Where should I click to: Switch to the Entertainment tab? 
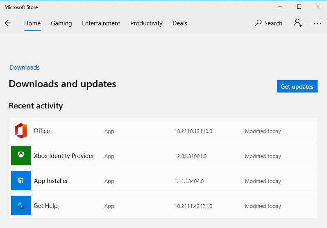101,23
